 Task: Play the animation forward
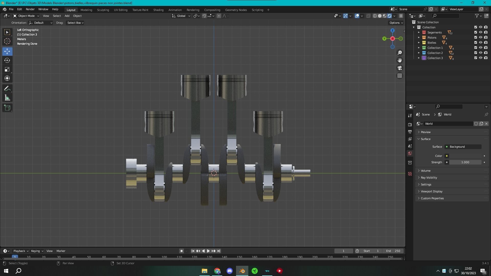(208, 251)
